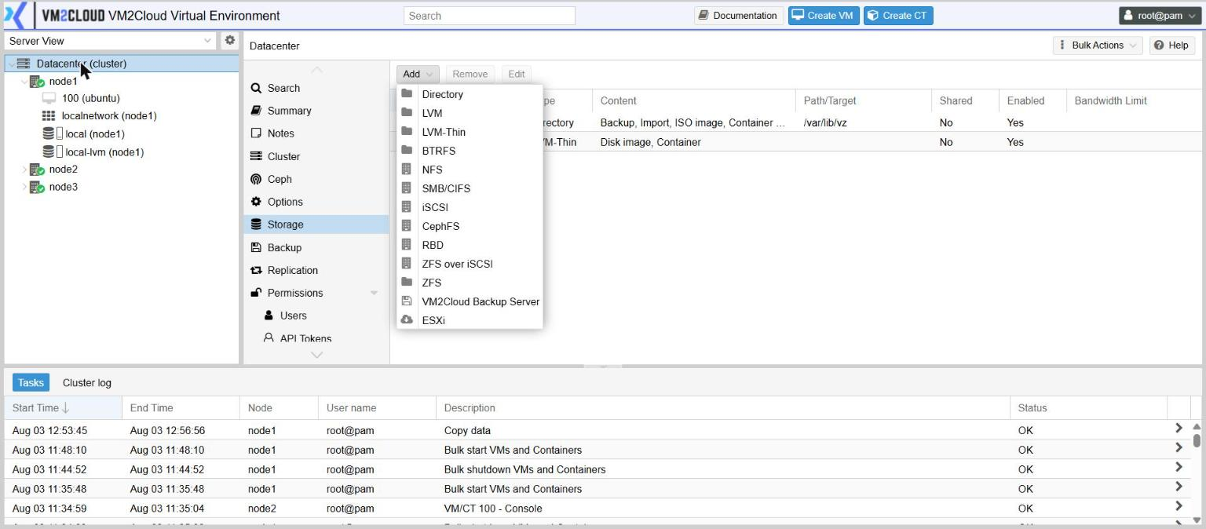The width and height of the screenshot is (1206, 529).
Task: Click the Notes icon in side menu
Action: click(256, 133)
